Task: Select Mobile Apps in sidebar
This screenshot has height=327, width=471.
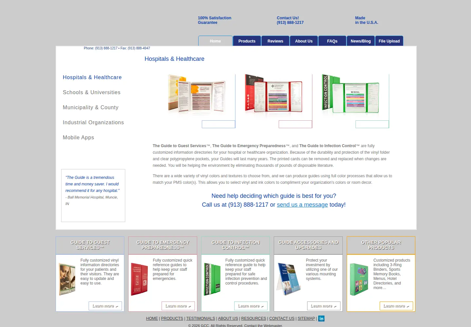Action: point(78,138)
